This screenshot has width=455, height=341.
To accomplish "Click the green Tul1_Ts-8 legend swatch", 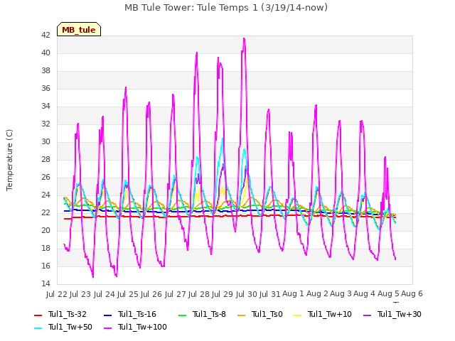I will [x=182, y=315].
